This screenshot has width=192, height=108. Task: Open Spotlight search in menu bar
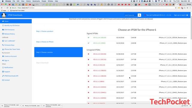(x=153, y=1)
